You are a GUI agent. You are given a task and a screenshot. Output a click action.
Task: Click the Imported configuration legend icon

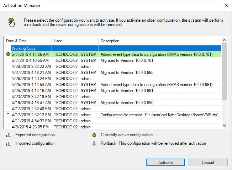9,144
